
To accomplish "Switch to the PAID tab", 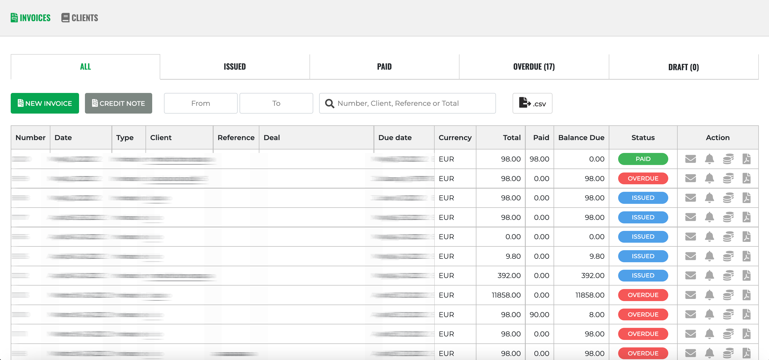I will click(x=384, y=67).
